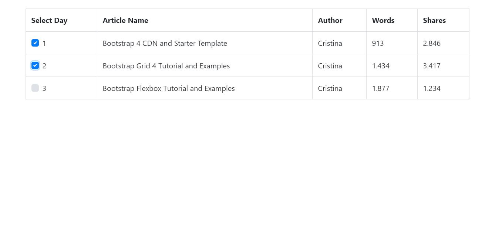502x238 pixels.
Task: Click the Article Name column header
Action: coord(125,20)
